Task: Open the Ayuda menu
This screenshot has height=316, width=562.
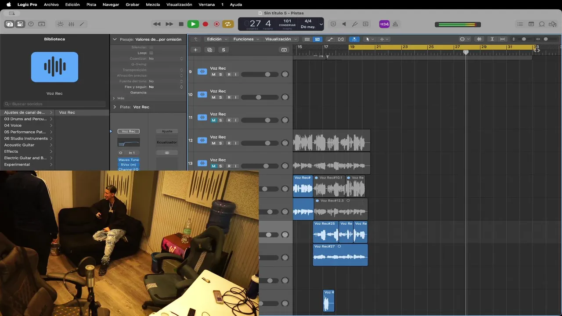Action: coord(236,4)
